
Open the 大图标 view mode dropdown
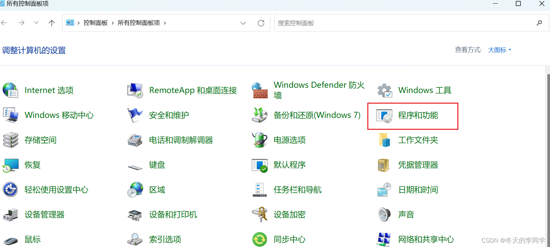tap(500, 50)
